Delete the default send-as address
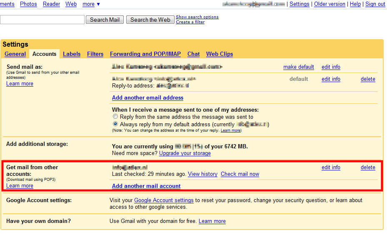Viewport: 387px width, 235px height. click(368, 79)
